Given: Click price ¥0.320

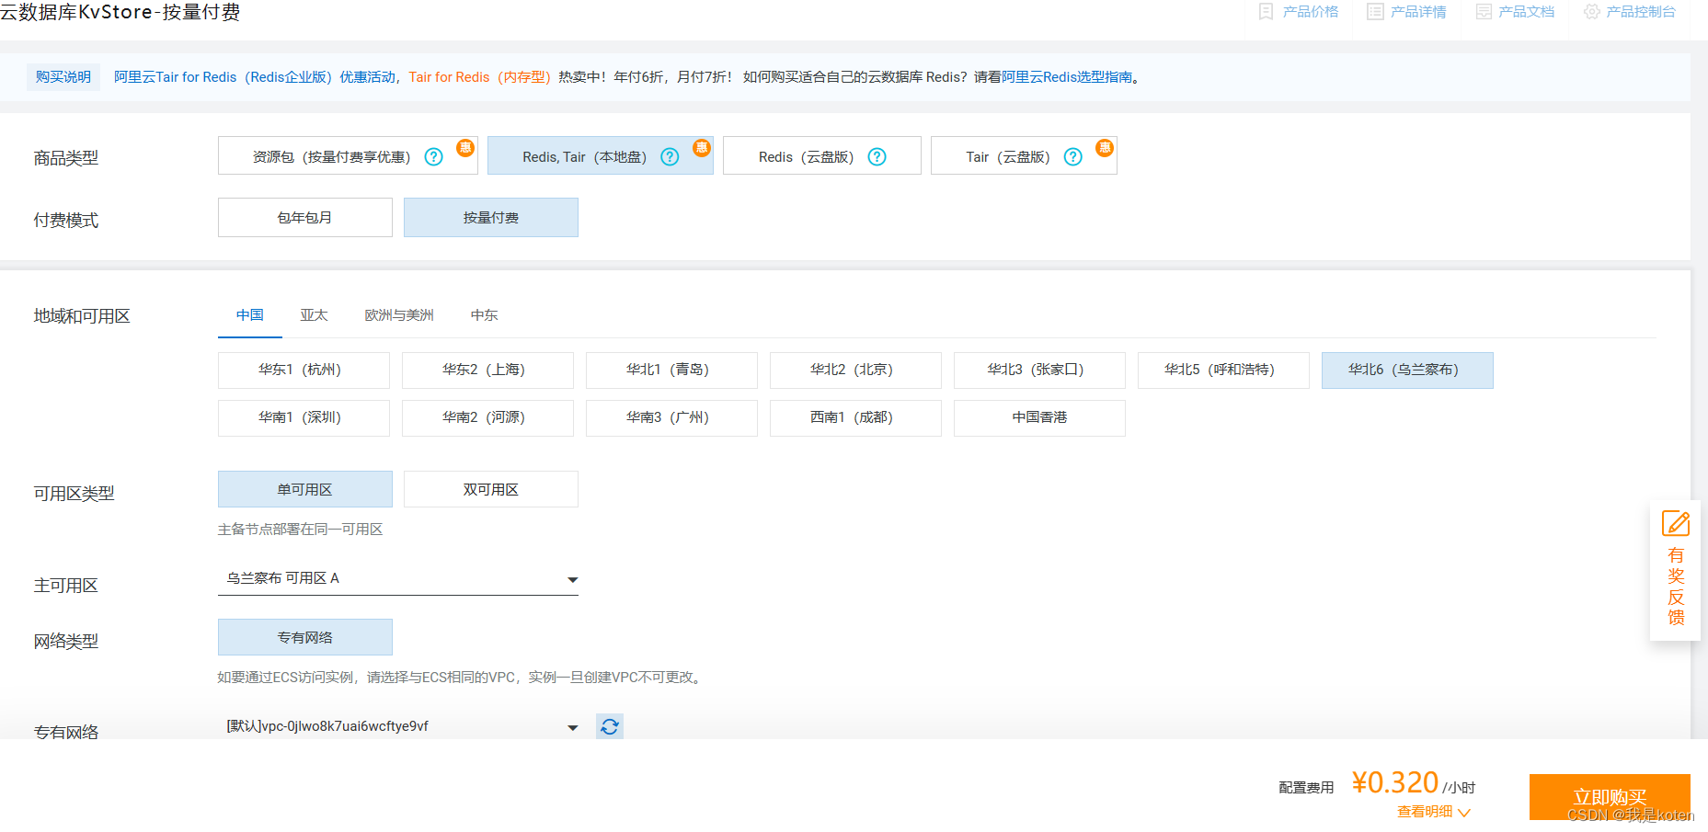Looking at the screenshot, I should [x=1394, y=782].
